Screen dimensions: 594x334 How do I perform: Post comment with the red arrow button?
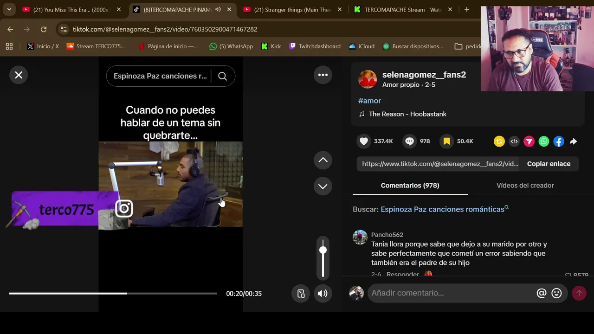tap(579, 293)
